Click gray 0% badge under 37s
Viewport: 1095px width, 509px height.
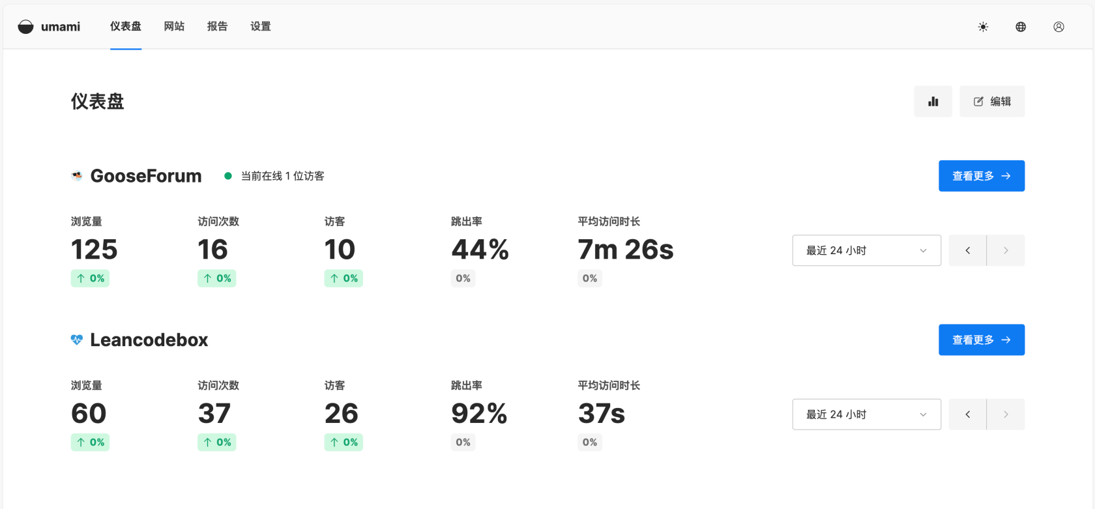590,443
